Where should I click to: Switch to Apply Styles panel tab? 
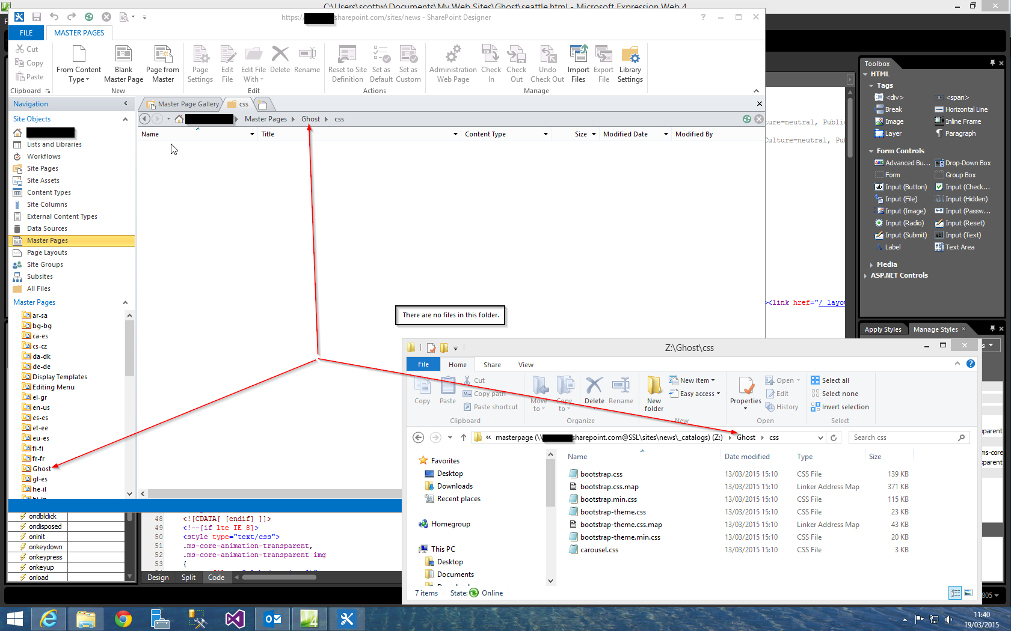click(883, 329)
